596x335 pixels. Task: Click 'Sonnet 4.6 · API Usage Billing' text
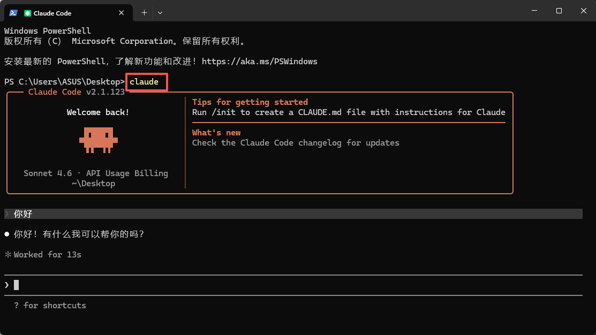tap(96, 173)
